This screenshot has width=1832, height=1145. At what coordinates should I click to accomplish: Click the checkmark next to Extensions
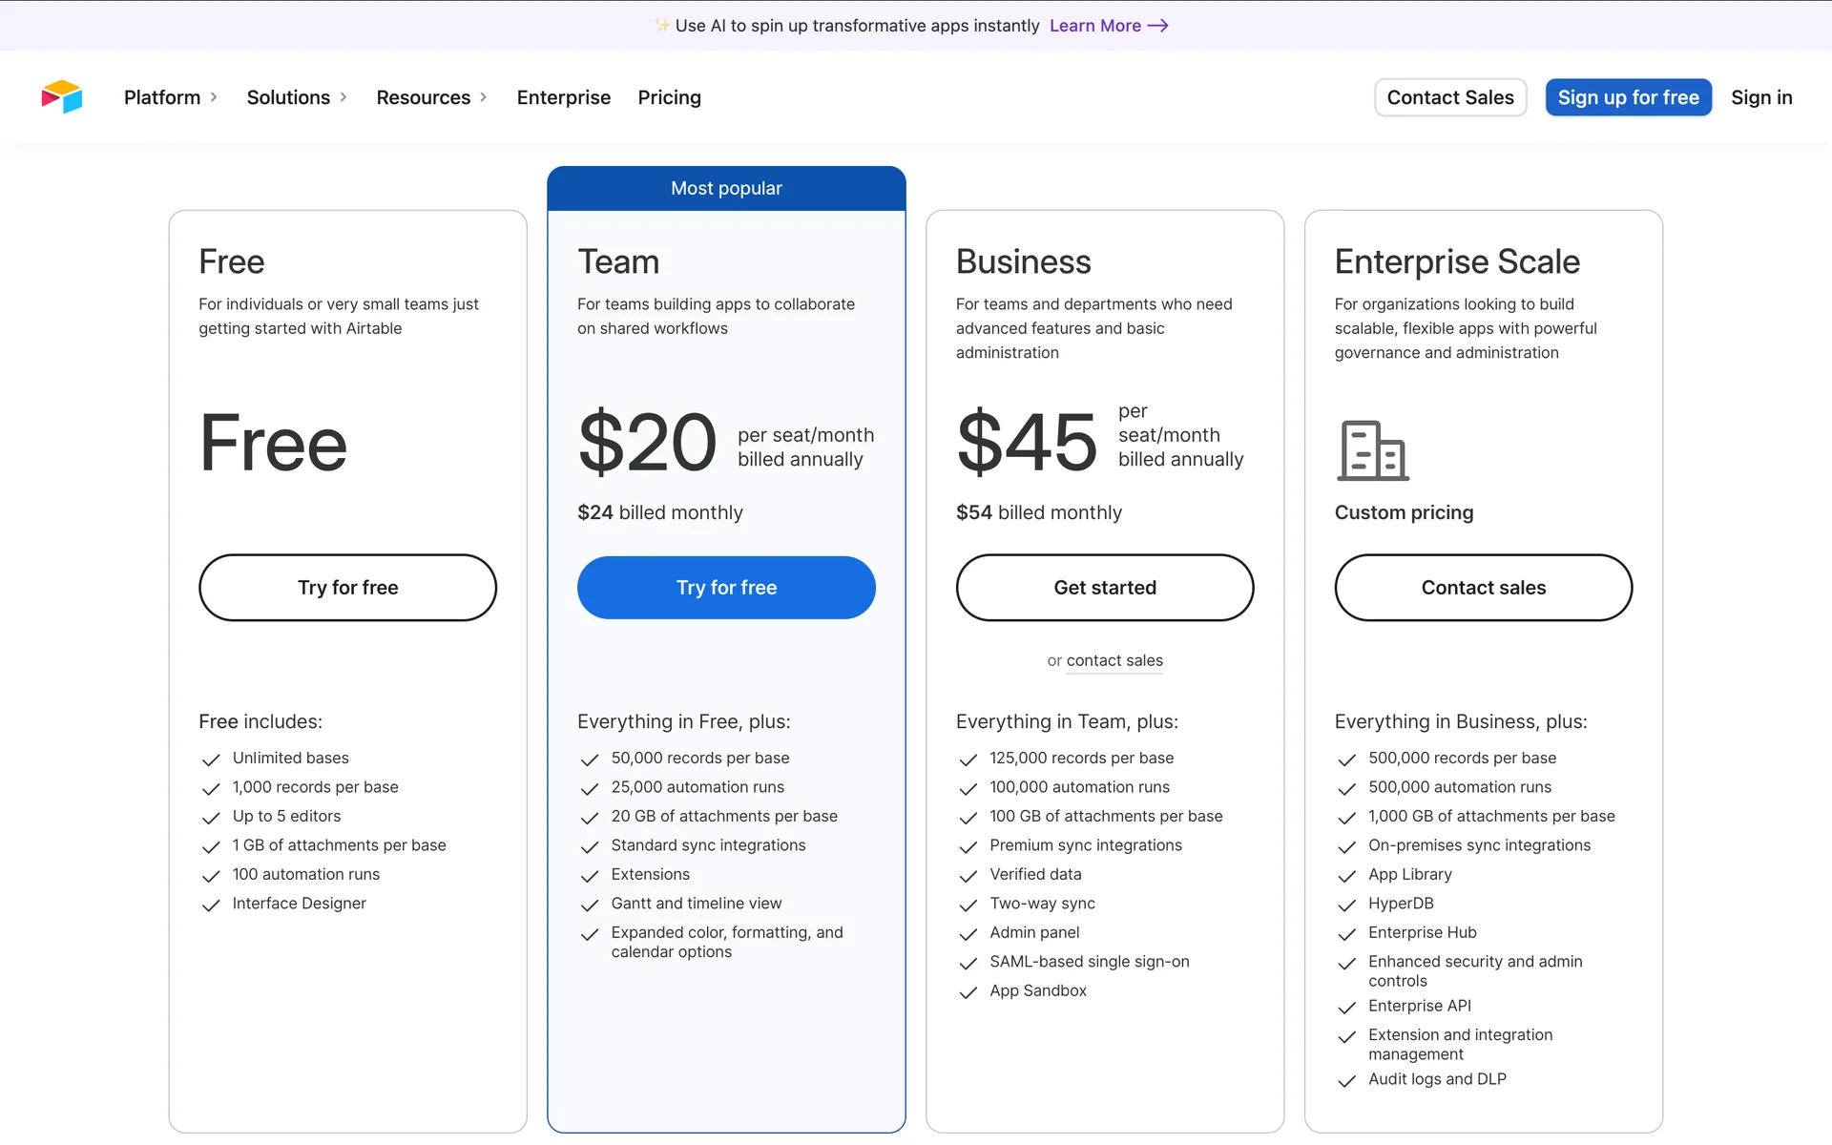click(x=590, y=876)
